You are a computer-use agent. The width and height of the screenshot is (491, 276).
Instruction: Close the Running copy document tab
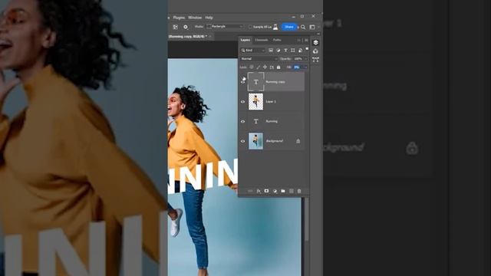(x=210, y=36)
